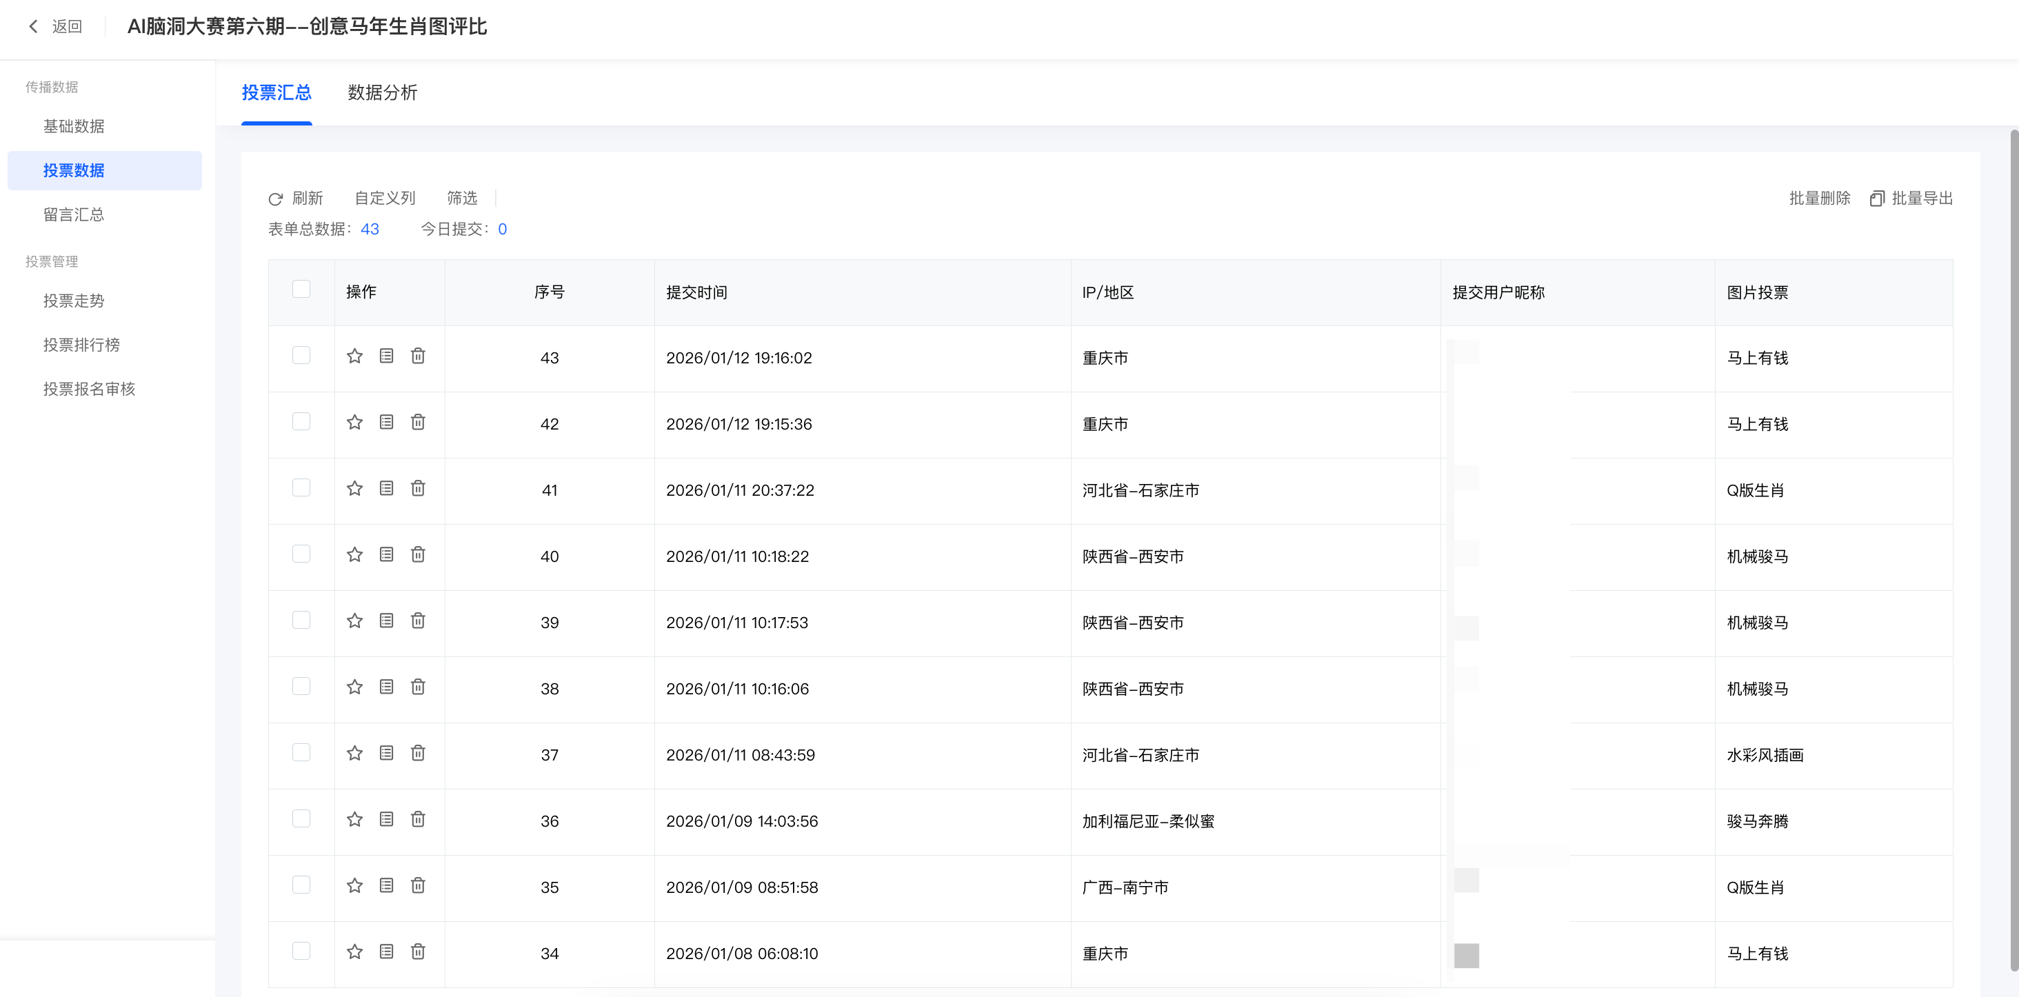Click the 批量删除 button

click(x=1818, y=199)
